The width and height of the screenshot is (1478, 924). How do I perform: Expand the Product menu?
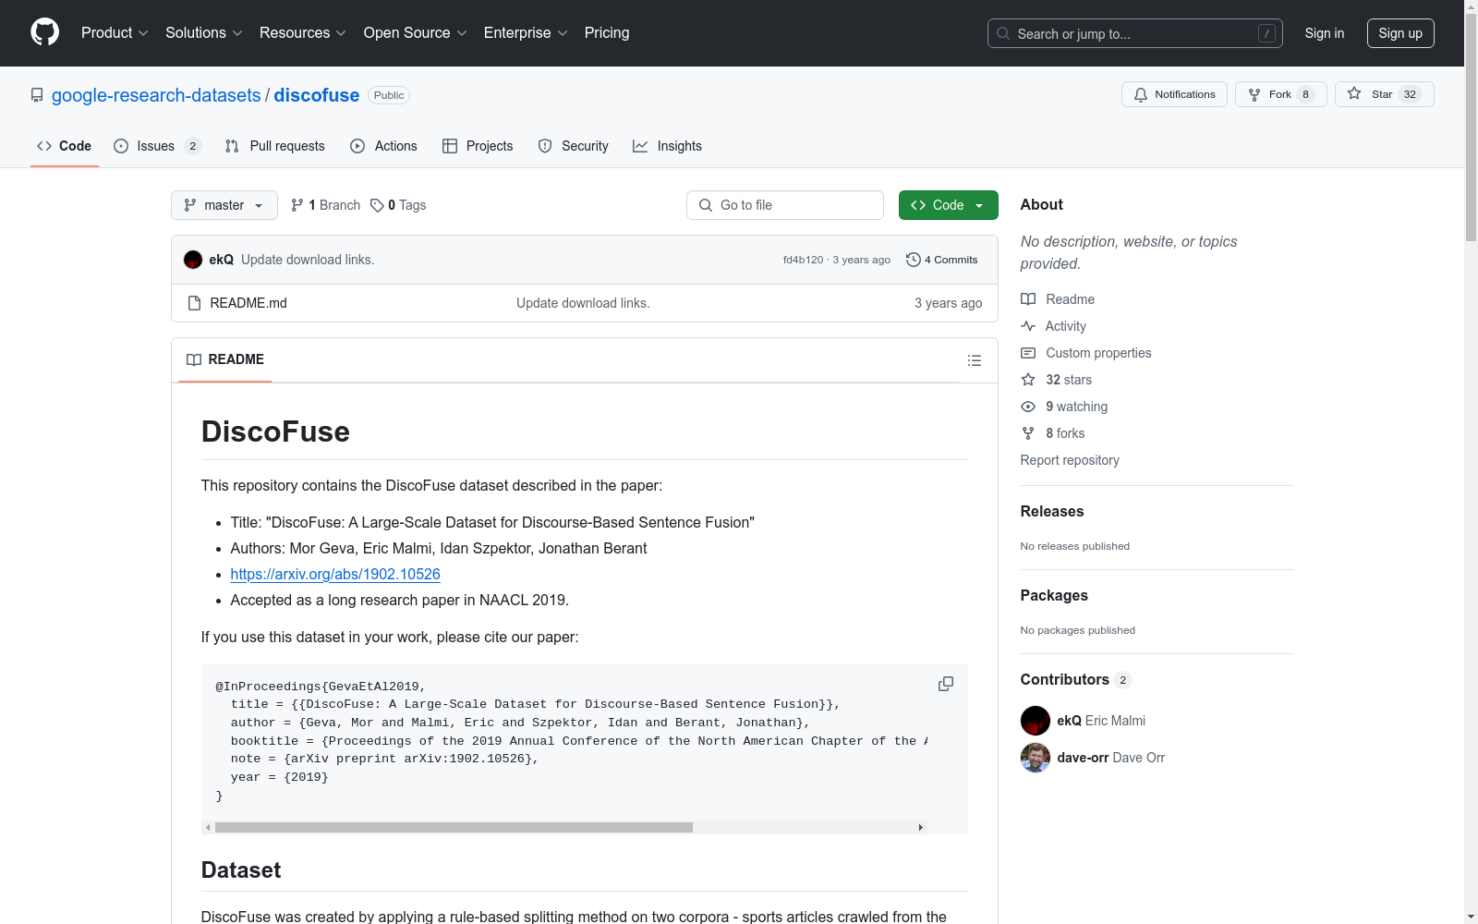pyautogui.click(x=115, y=32)
